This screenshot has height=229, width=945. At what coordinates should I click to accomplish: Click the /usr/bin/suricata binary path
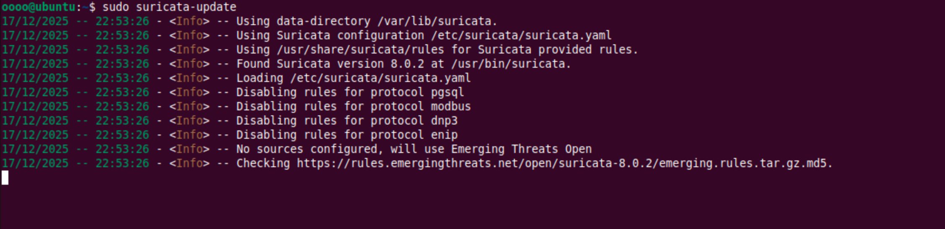(x=511, y=64)
